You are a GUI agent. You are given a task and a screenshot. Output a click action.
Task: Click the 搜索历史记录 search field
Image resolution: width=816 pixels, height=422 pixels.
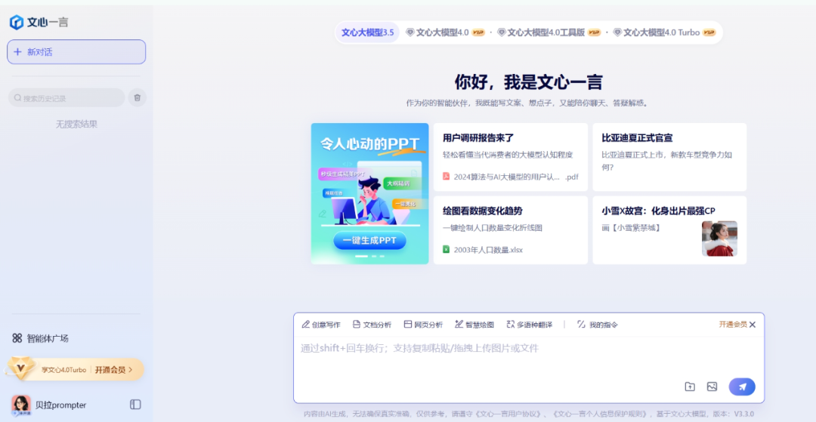tap(66, 98)
